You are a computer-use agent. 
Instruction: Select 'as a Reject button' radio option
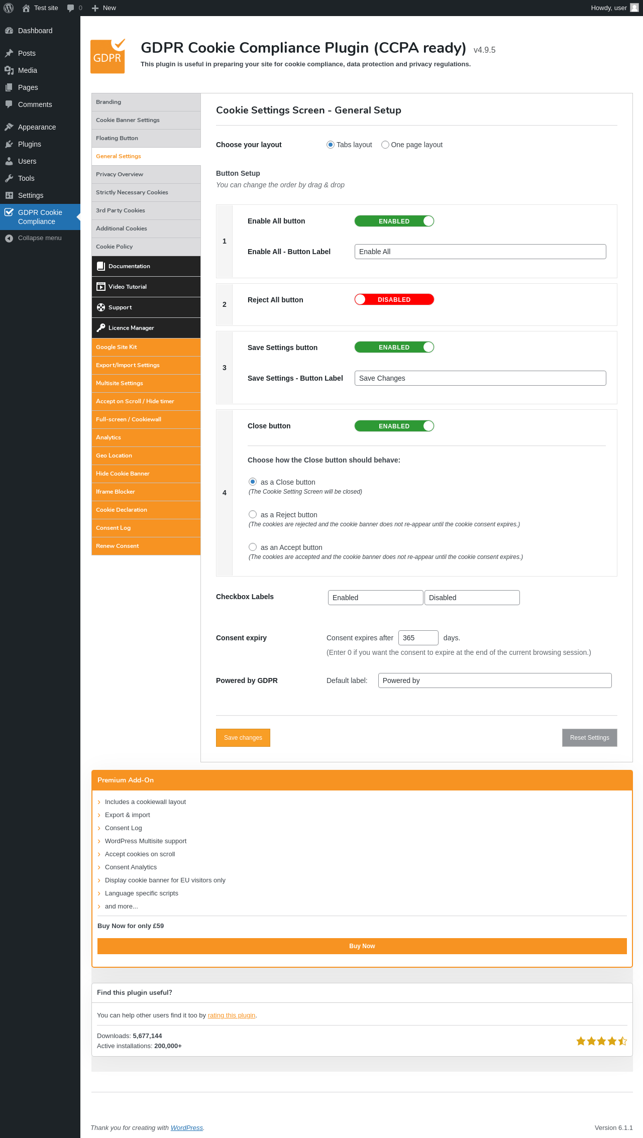click(x=253, y=514)
